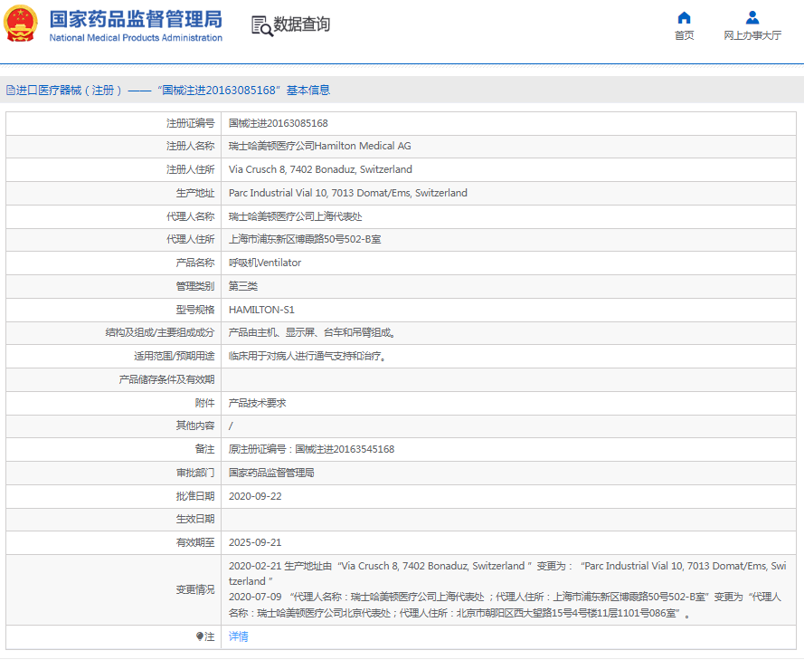Click 国家药品监督管理局 site title

pos(136,19)
